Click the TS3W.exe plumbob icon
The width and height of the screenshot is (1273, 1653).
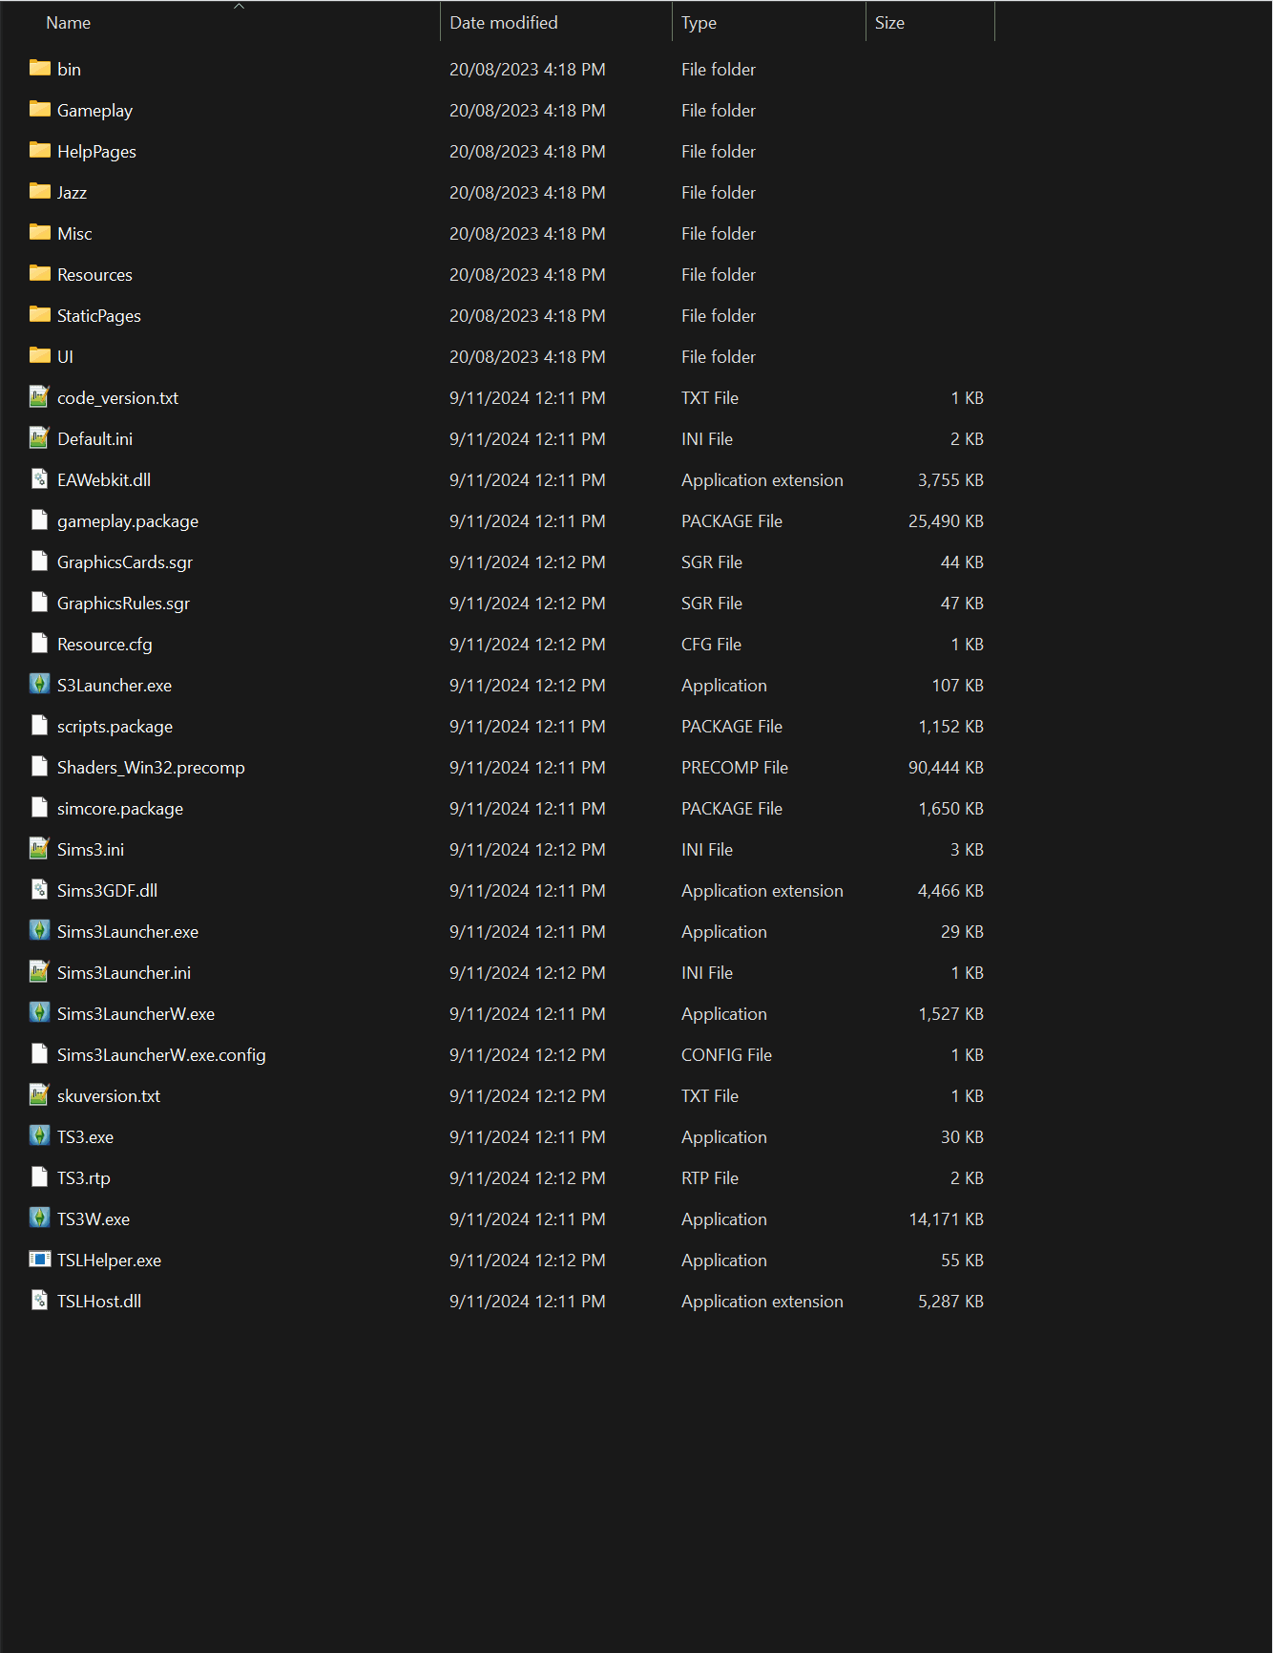[x=39, y=1218]
